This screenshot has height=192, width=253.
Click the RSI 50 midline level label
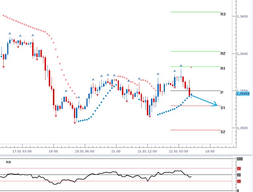[239, 175]
